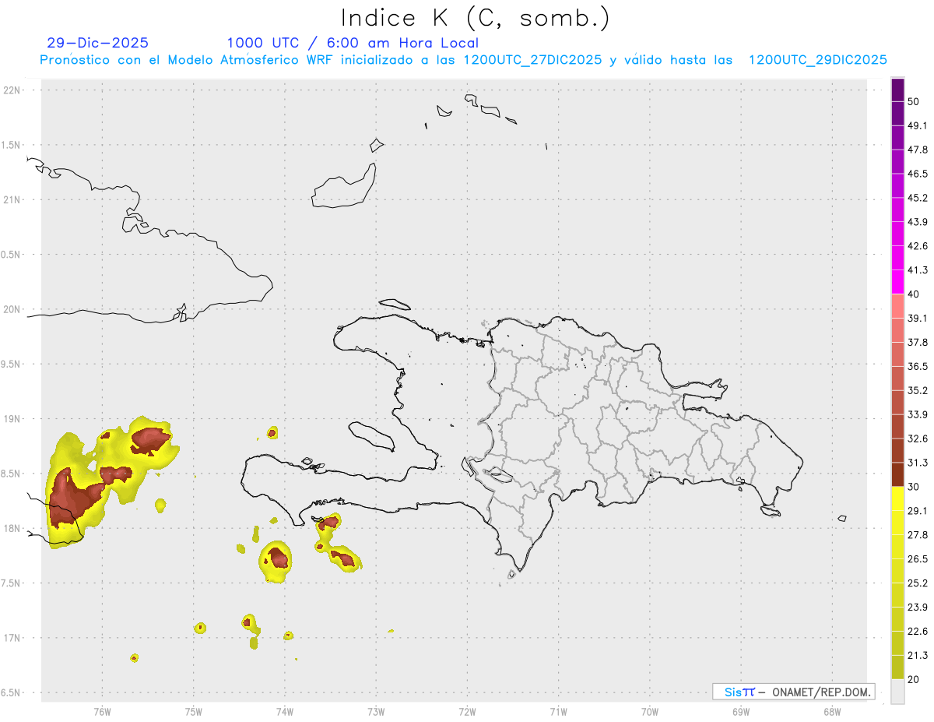The image size is (934, 722).
Task: Click the initialization time "1200UTC_27DIC2025"
Action: (532, 60)
